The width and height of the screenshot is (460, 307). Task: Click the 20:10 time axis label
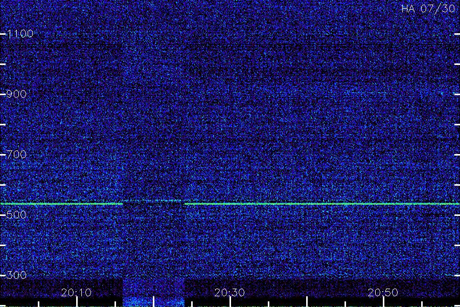pos(76,293)
